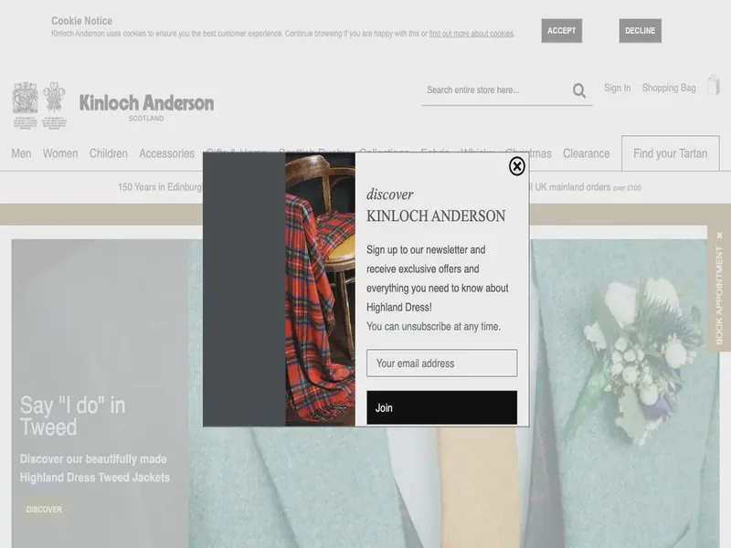Click the Kinloch Anderson logo
The height and width of the screenshot is (548, 731).
146,106
